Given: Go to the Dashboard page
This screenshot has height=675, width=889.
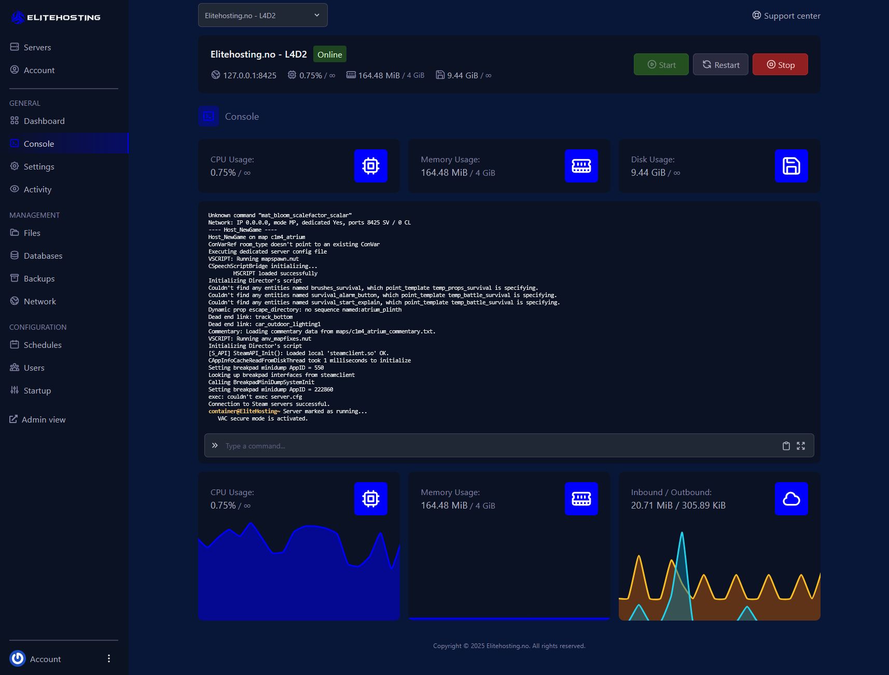Looking at the screenshot, I should click(44, 121).
